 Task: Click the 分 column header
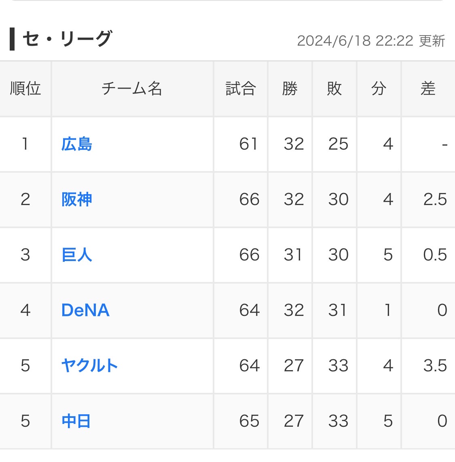pyautogui.click(x=379, y=89)
